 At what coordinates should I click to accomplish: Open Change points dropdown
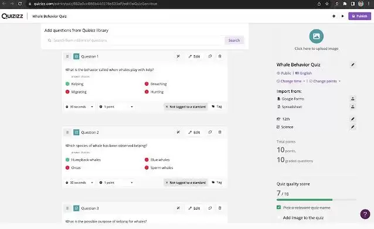pos(325,81)
